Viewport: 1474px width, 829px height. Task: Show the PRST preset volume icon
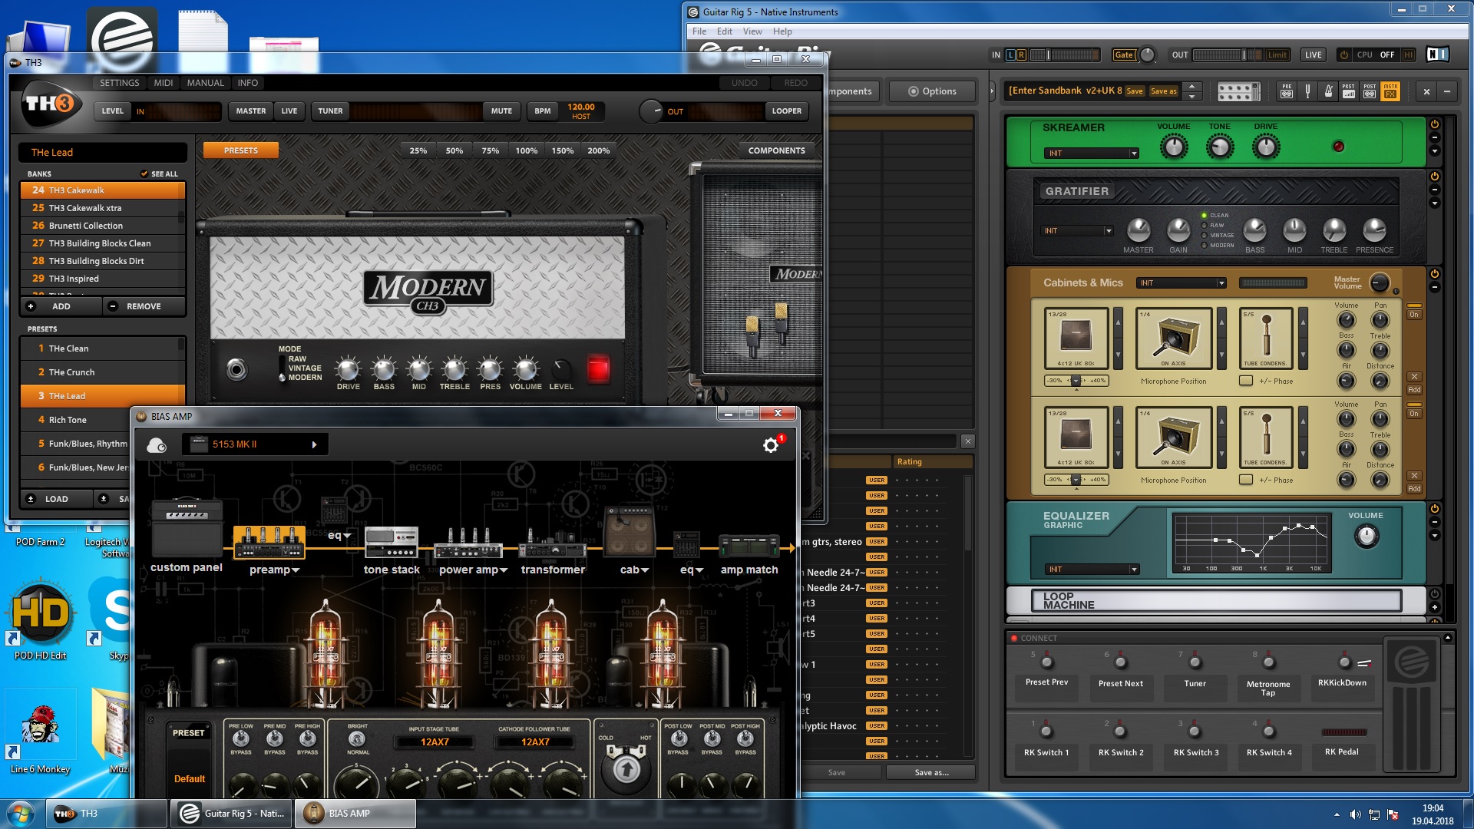1349,91
